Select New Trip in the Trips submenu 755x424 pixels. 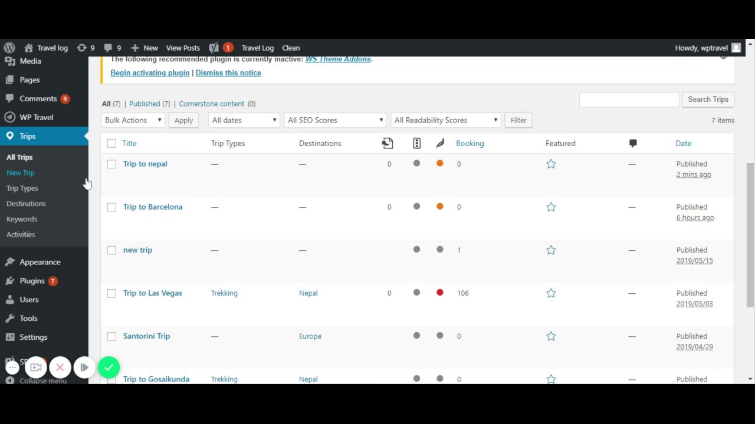[x=21, y=173]
